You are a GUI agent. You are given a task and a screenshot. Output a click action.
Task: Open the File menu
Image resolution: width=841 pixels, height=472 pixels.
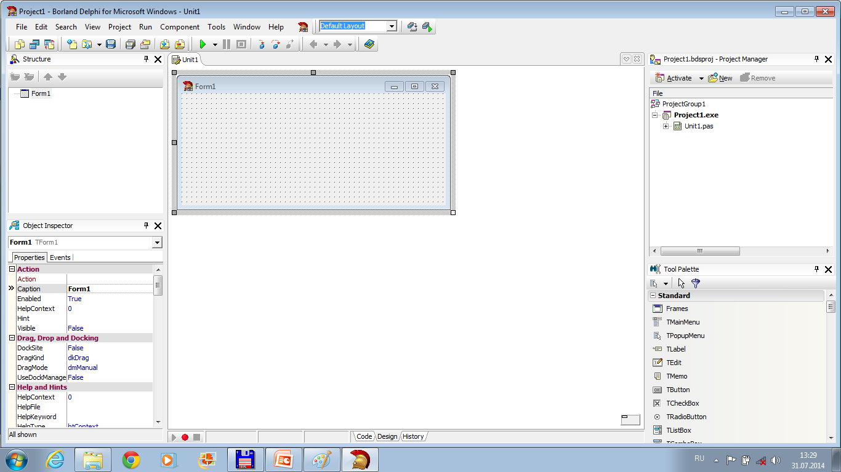pyautogui.click(x=22, y=27)
